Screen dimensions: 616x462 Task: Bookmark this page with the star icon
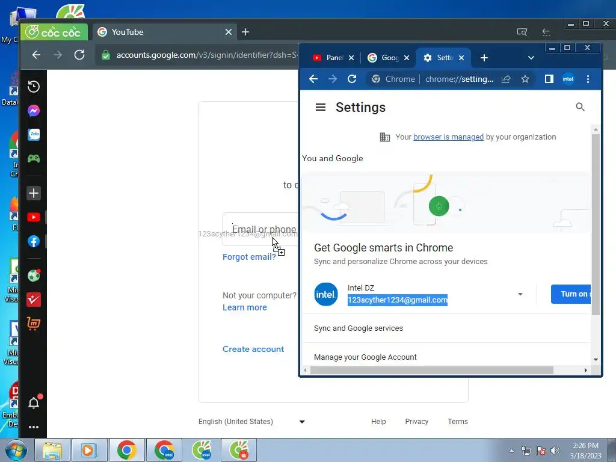(x=525, y=79)
